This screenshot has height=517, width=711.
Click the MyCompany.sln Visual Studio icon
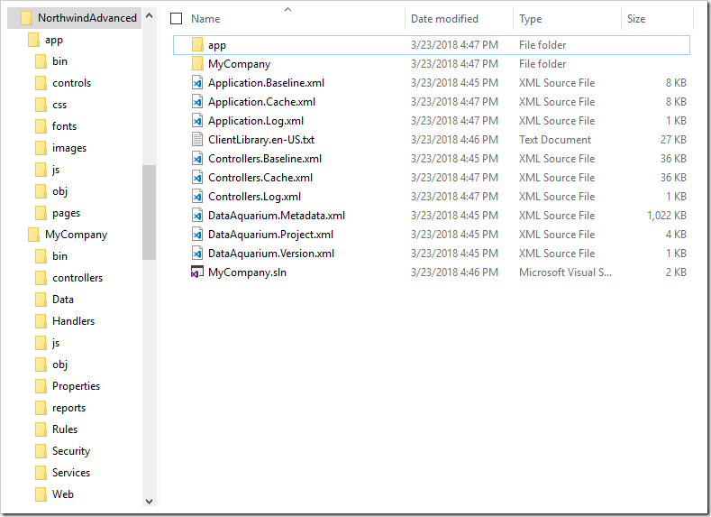(196, 272)
